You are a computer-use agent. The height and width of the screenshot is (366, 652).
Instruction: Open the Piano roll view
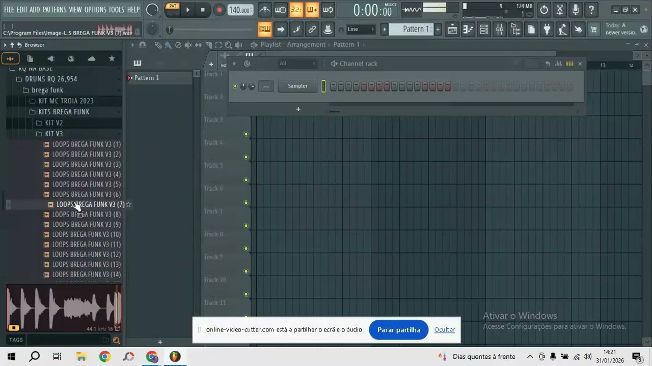(468, 29)
